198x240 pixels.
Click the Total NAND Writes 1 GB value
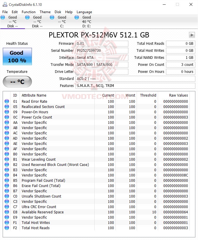[181, 58]
